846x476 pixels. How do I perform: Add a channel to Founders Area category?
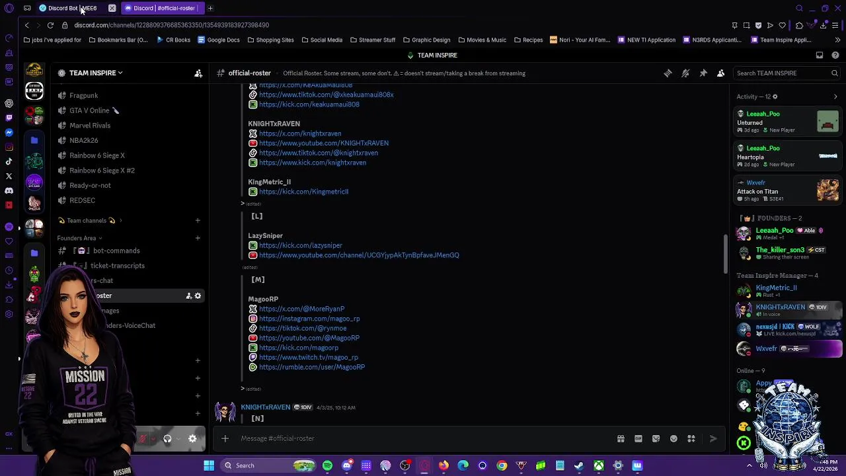tap(198, 238)
